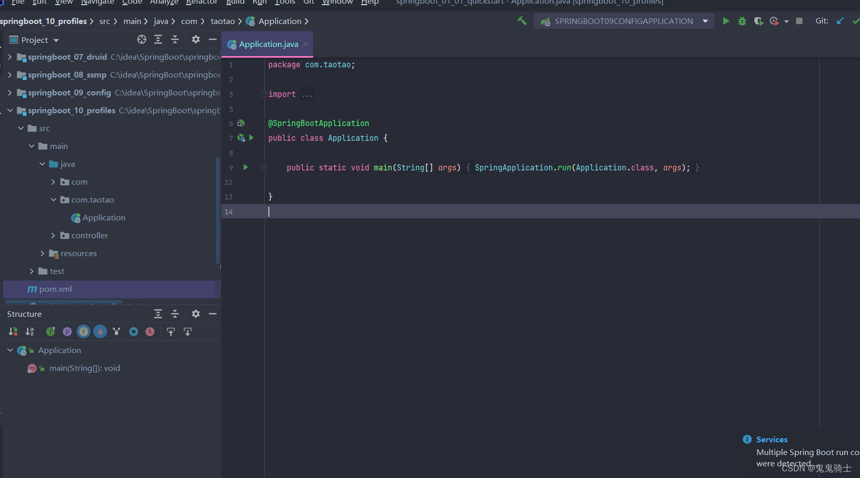Image resolution: width=860 pixels, height=478 pixels.
Task: Expand springboot_09_config module
Action: (x=10, y=93)
